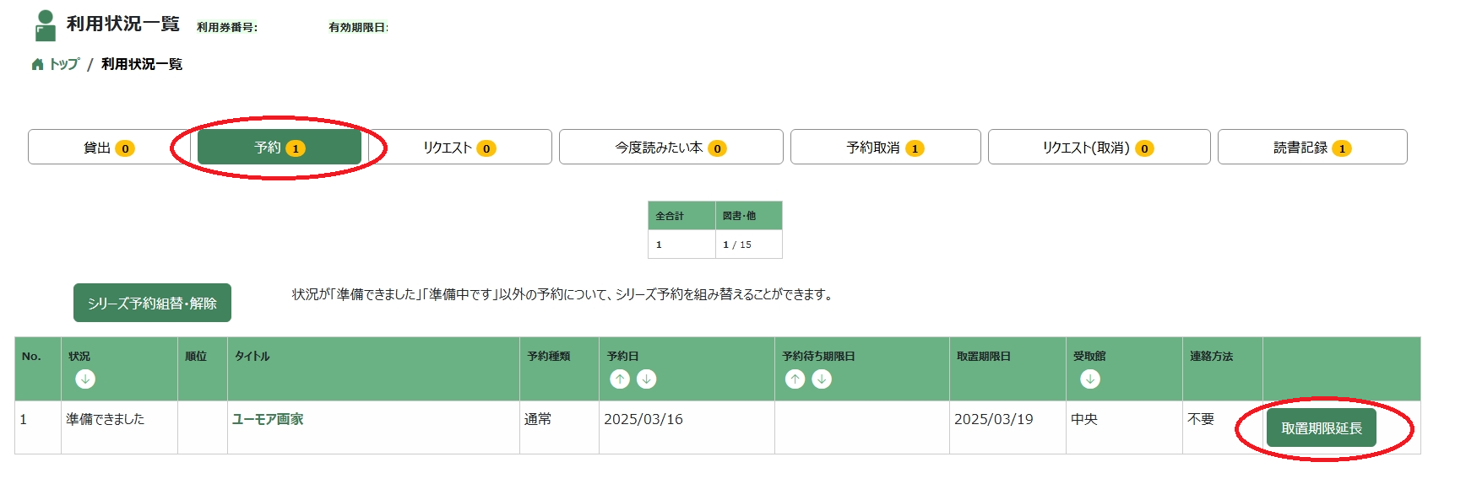Click the 2025/03/19 hold deadline cell
The image size is (1466, 500).
coord(1007,427)
